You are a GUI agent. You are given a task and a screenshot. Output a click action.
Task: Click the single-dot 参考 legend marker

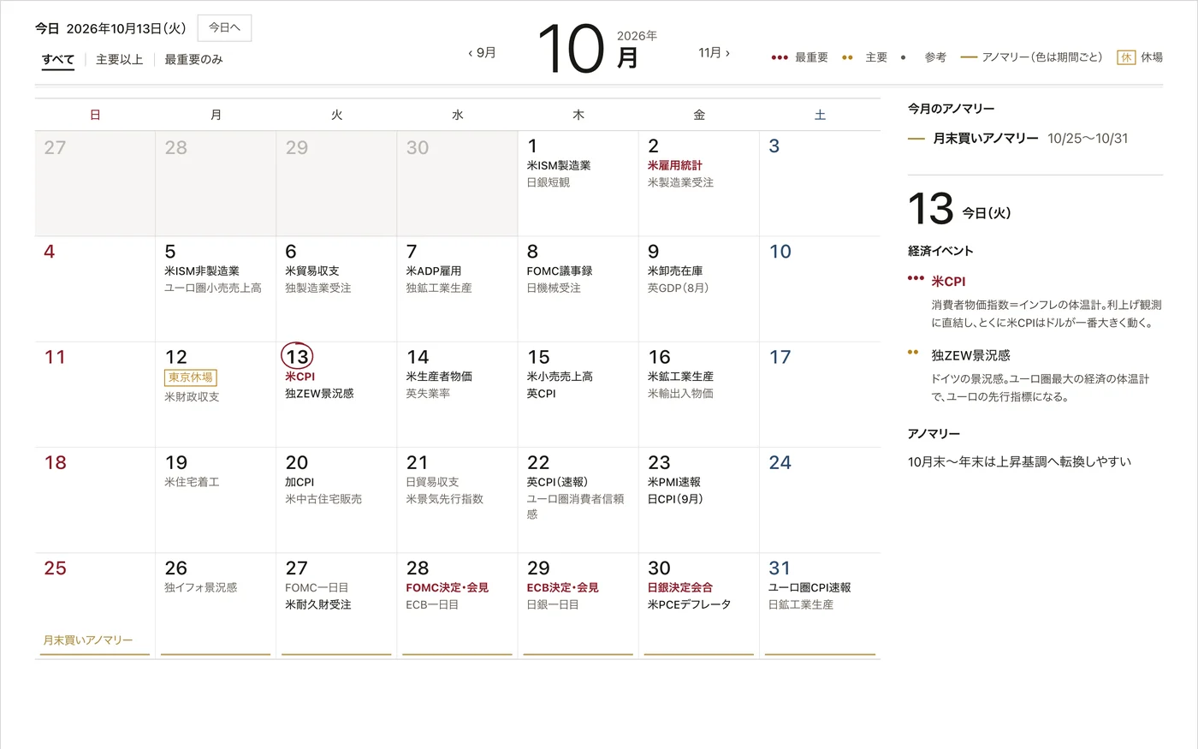903,57
